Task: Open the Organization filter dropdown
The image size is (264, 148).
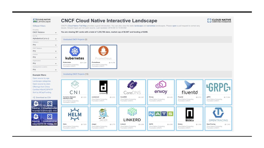Action: [45, 63]
